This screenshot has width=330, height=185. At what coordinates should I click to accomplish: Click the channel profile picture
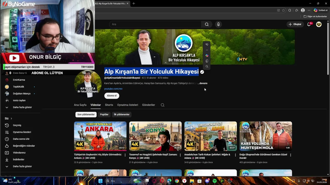pyautogui.click(x=88, y=84)
